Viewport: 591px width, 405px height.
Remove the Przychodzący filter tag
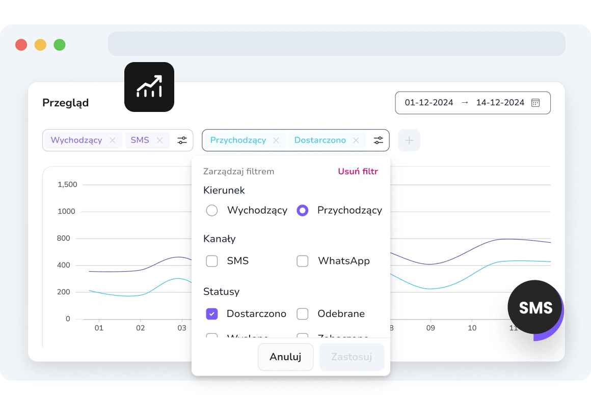point(276,140)
